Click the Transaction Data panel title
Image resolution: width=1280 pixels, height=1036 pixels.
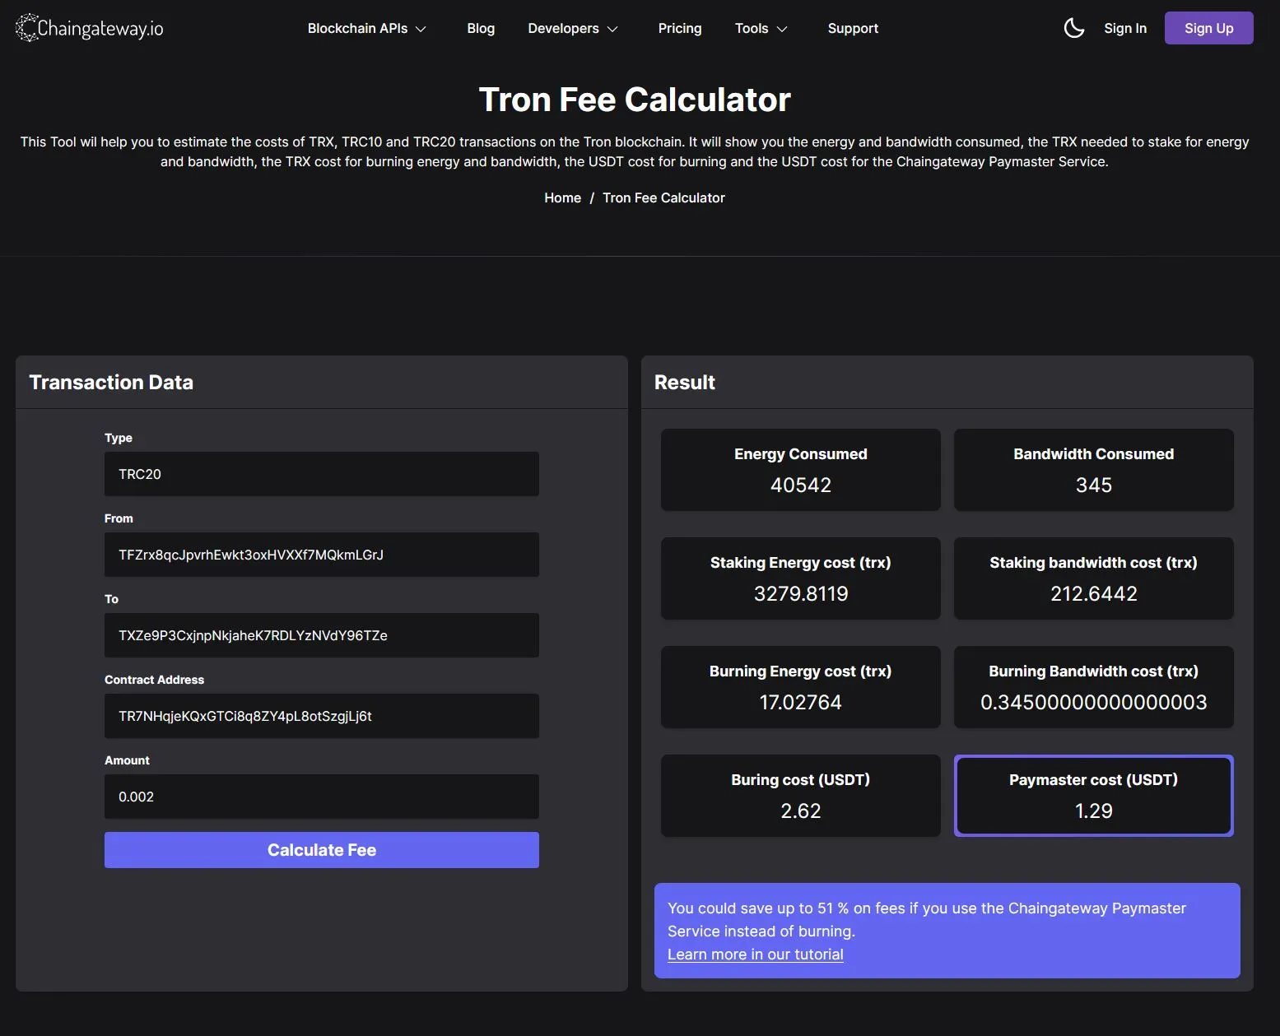(x=111, y=382)
